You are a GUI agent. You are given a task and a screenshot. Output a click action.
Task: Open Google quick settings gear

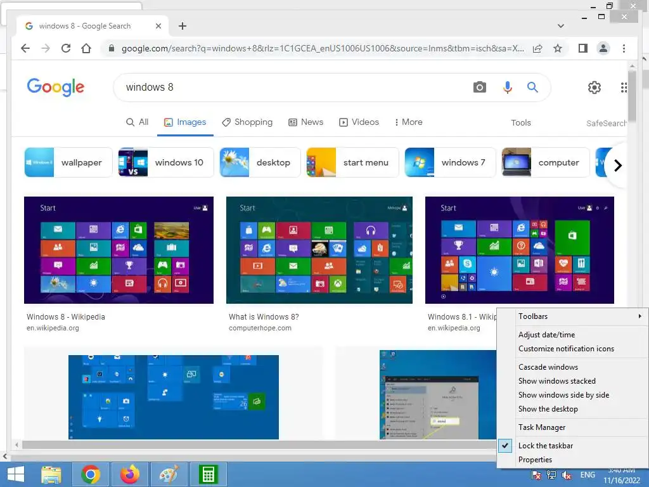tap(594, 88)
